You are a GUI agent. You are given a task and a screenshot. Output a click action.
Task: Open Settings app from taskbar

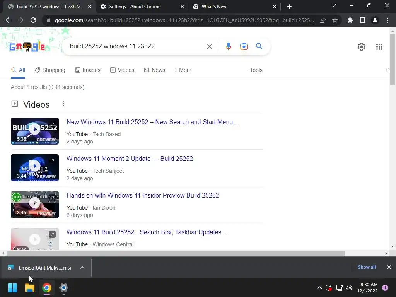(x=64, y=288)
